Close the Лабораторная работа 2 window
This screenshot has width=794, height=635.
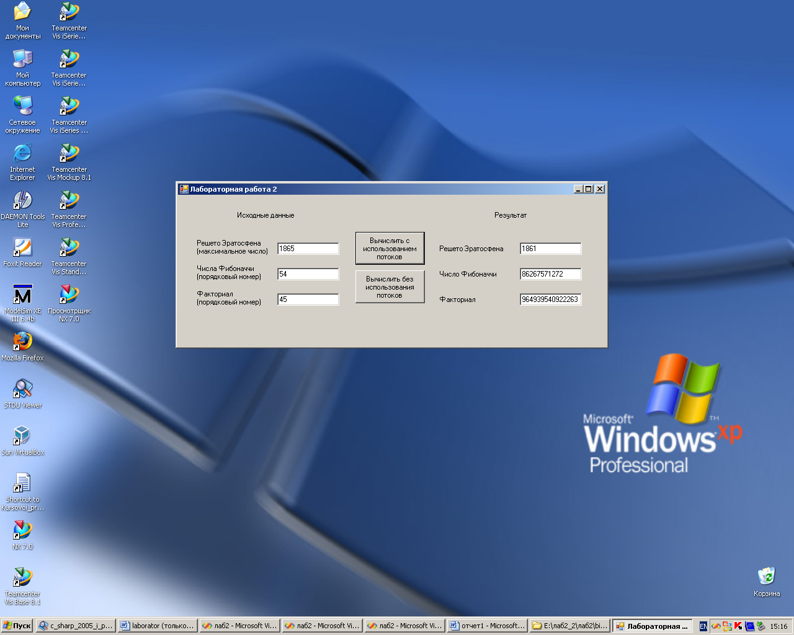point(600,189)
